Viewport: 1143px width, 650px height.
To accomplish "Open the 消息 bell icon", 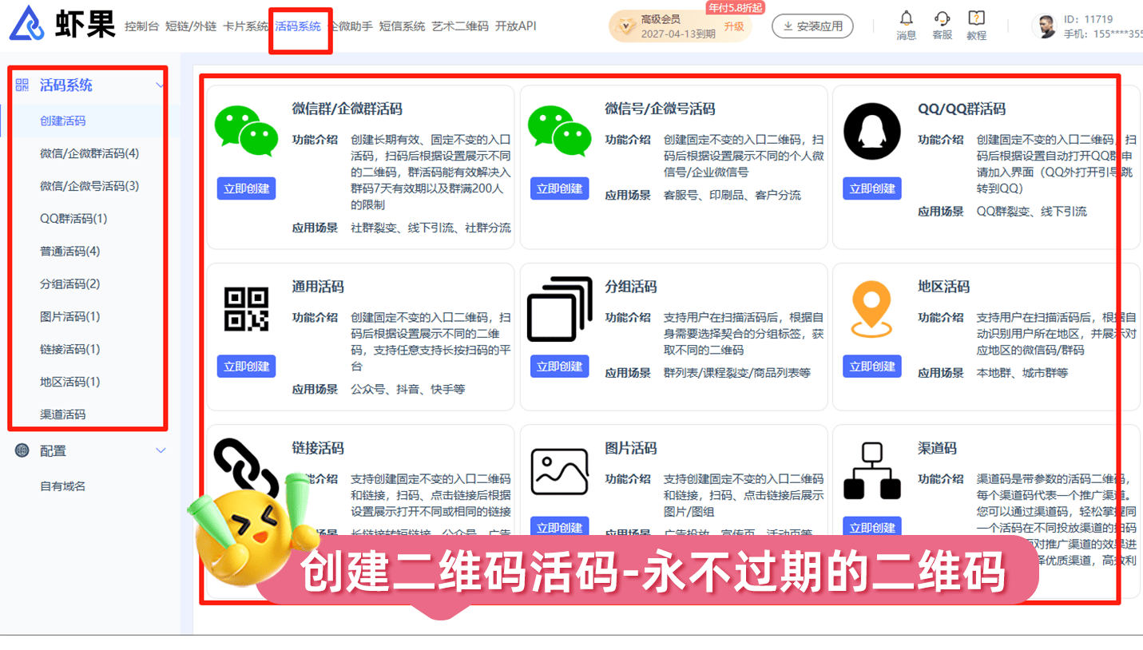I will pyautogui.click(x=906, y=18).
